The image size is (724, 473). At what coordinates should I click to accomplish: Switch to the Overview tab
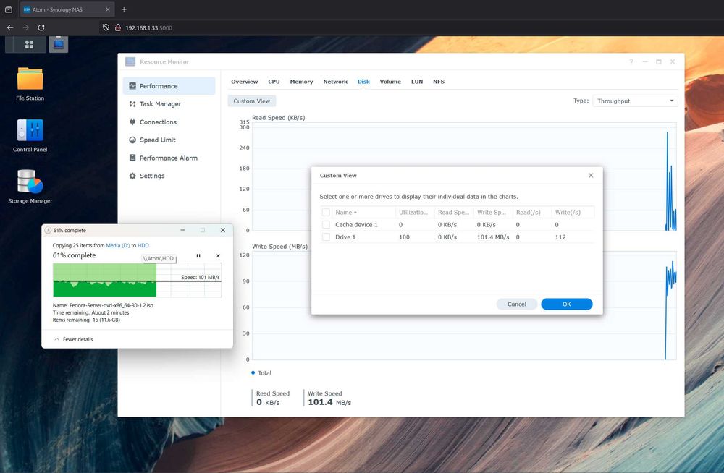(244, 82)
